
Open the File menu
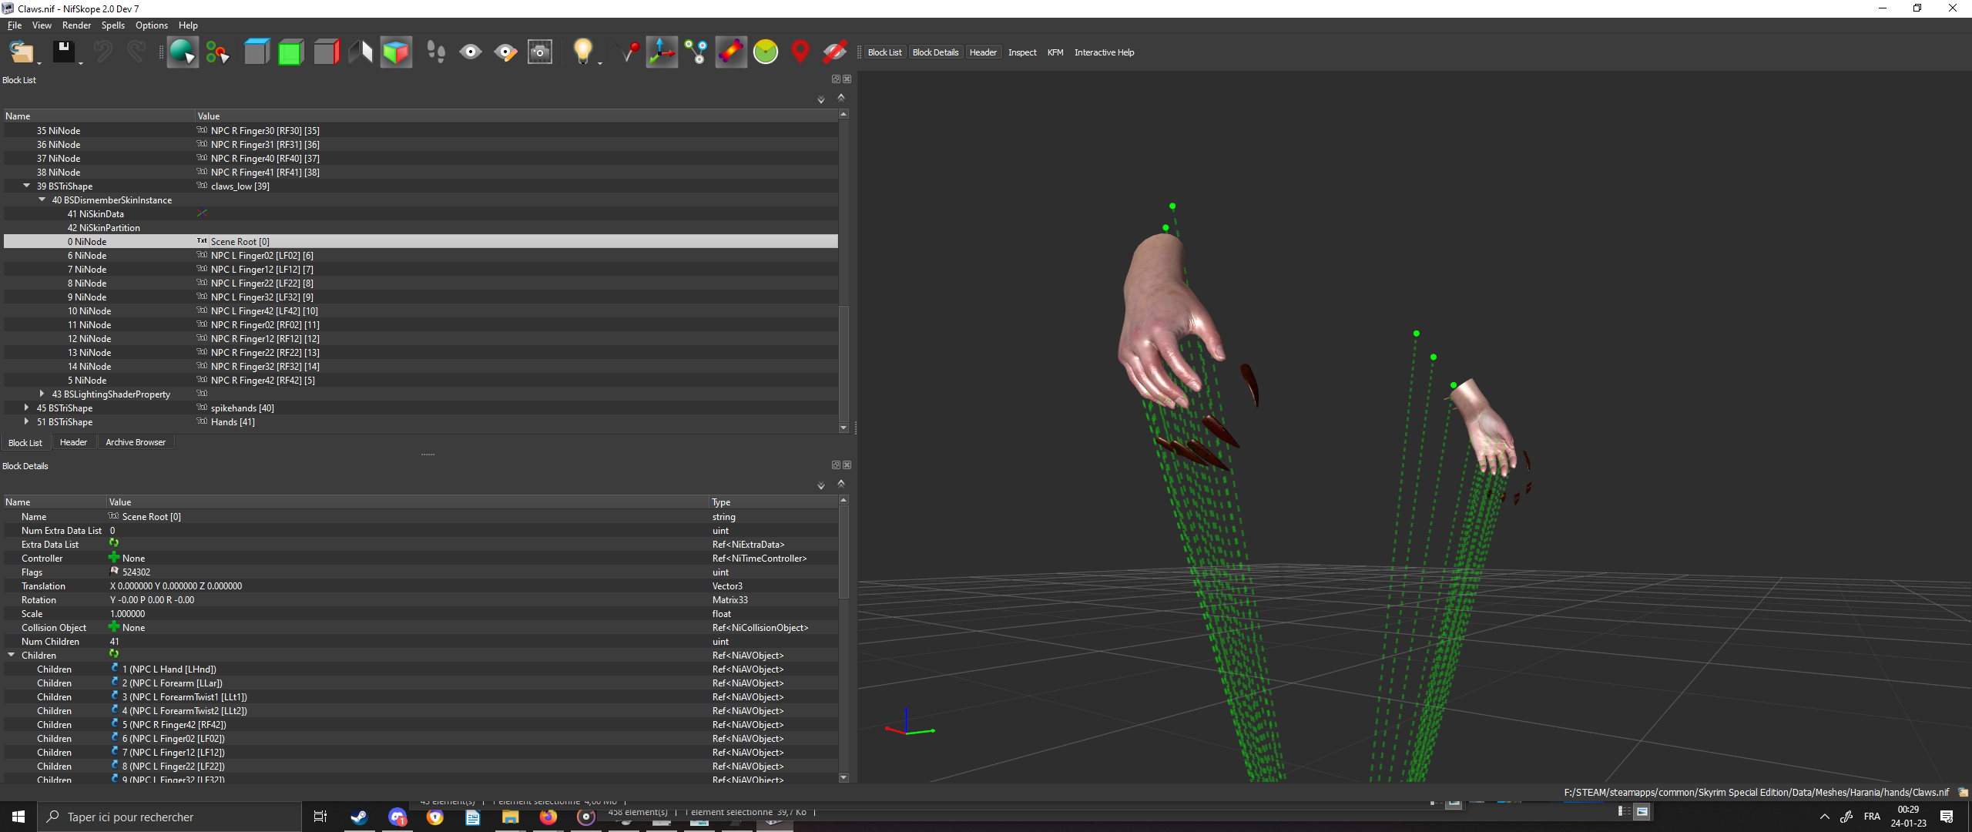15,25
